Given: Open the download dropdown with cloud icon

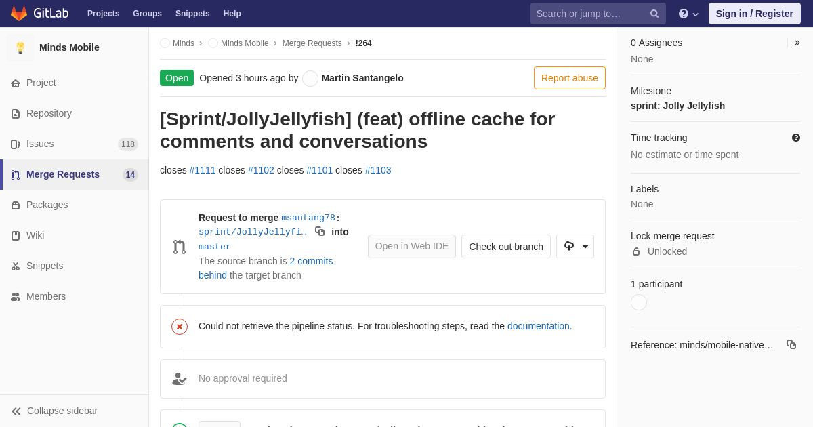Looking at the screenshot, I should tap(575, 247).
